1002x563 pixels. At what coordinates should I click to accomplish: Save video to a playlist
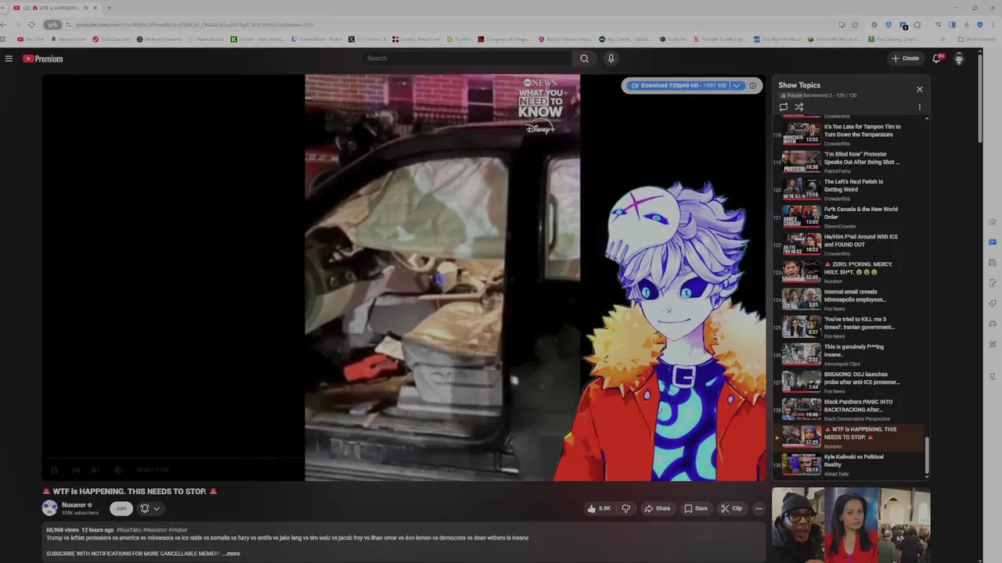click(695, 508)
